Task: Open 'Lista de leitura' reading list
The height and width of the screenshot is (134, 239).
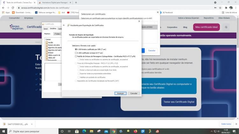Action: pos(229,12)
